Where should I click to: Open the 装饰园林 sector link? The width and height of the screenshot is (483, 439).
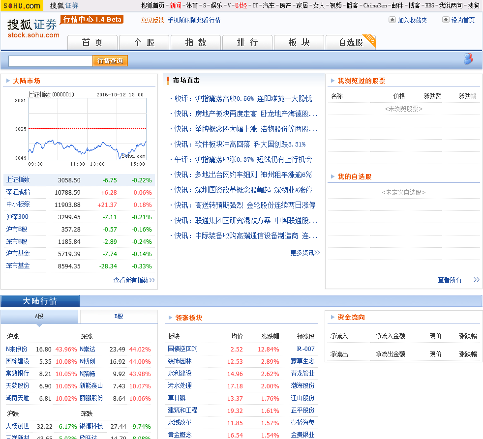click(180, 361)
